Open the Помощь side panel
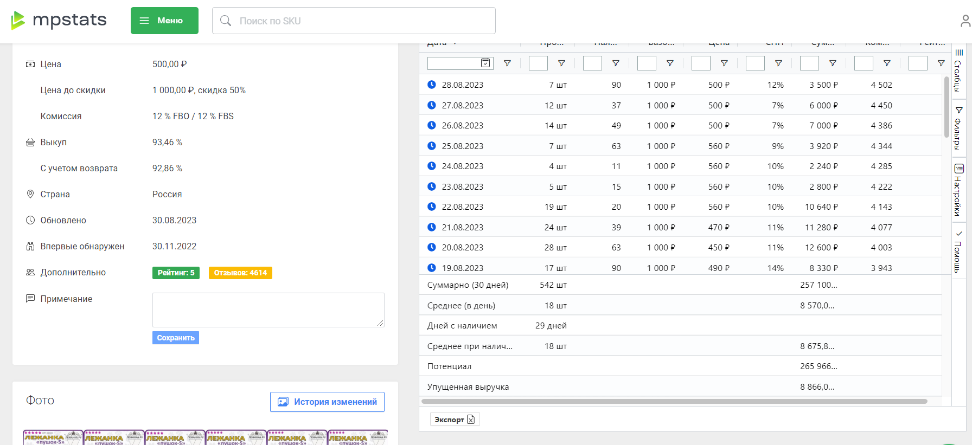 958,251
